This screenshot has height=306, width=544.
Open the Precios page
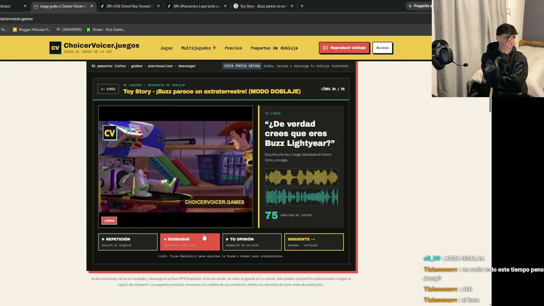click(x=233, y=48)
